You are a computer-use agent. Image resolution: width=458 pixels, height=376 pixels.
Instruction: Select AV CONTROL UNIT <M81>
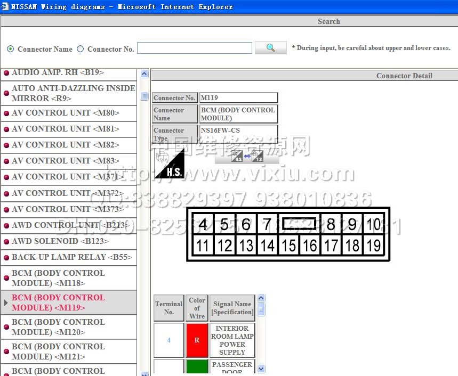(x=69, y=129)
